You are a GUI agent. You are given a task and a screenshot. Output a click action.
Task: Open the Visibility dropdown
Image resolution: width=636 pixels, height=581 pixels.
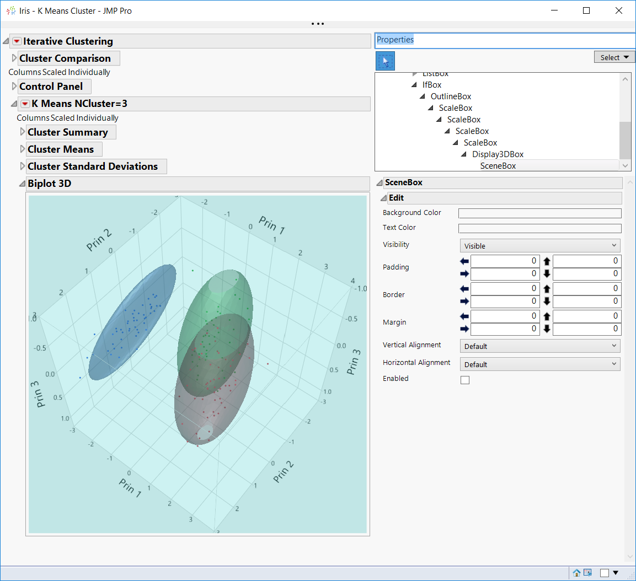click(539, 245)
